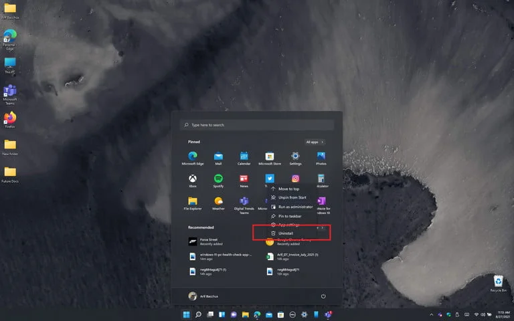
Task: Launch the pinned Mail app
Action: [218, 158]
